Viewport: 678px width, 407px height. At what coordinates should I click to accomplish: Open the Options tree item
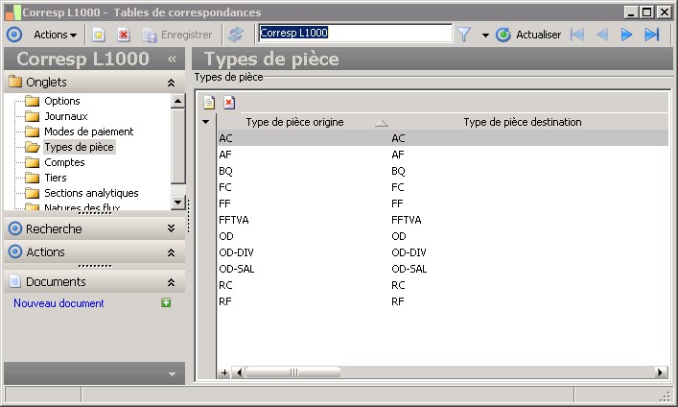pyautogui.click(x=62, y=101)
